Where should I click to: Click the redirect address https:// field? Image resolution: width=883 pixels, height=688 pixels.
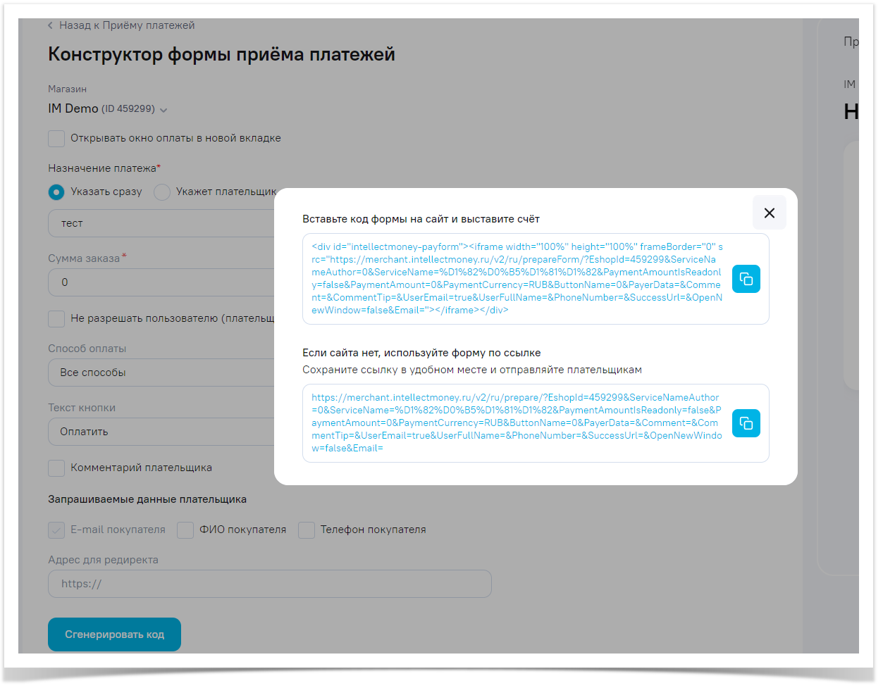[x=269, y=584]
